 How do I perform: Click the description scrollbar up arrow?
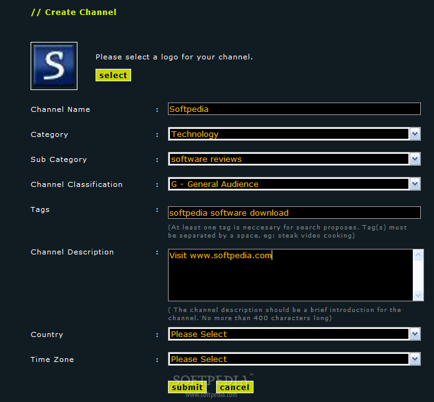point(418,254)
